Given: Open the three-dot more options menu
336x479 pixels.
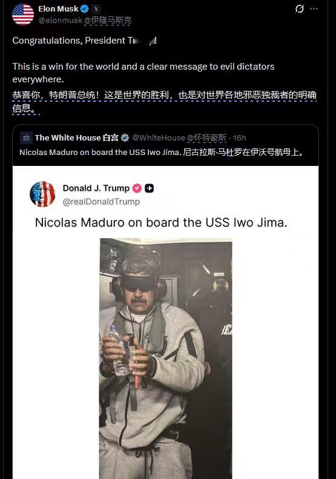Looking at the screenshot, I should (x=314, y=9).
